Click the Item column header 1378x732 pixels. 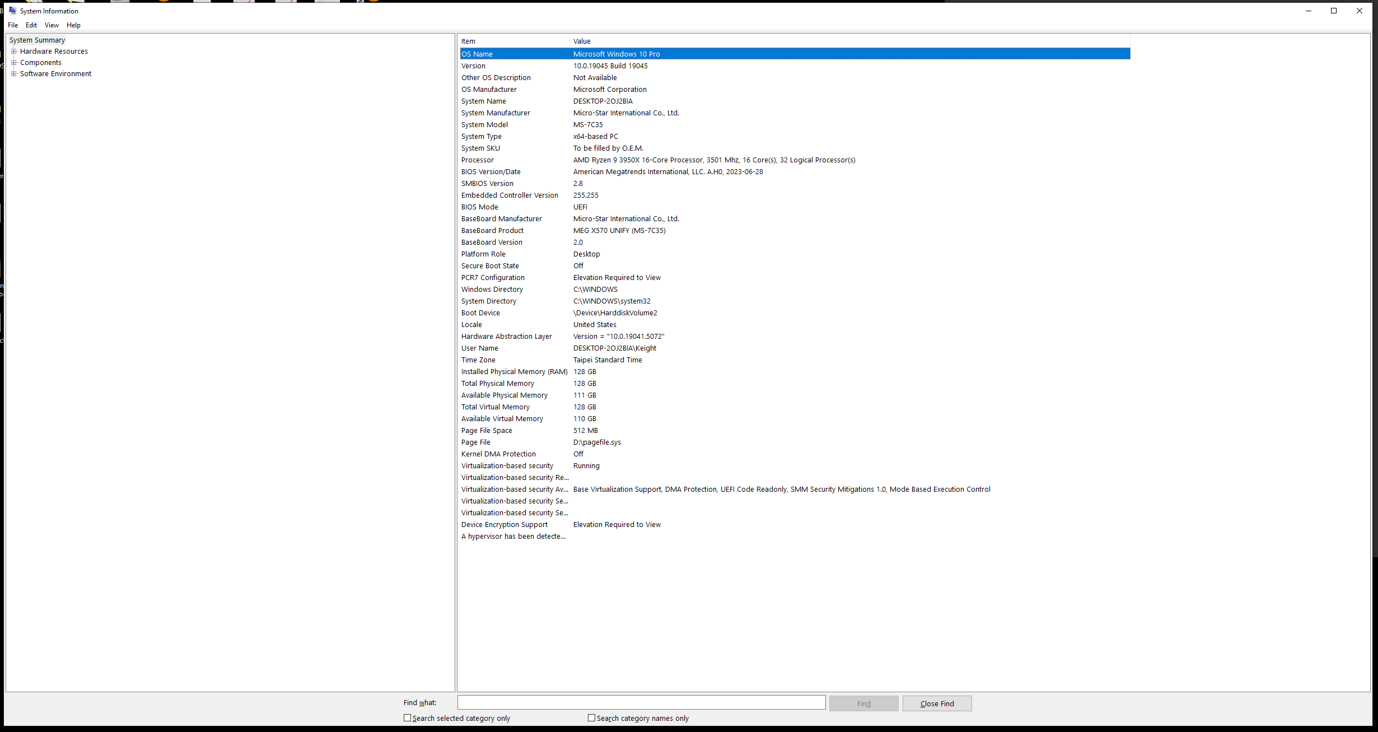[514, 41]
